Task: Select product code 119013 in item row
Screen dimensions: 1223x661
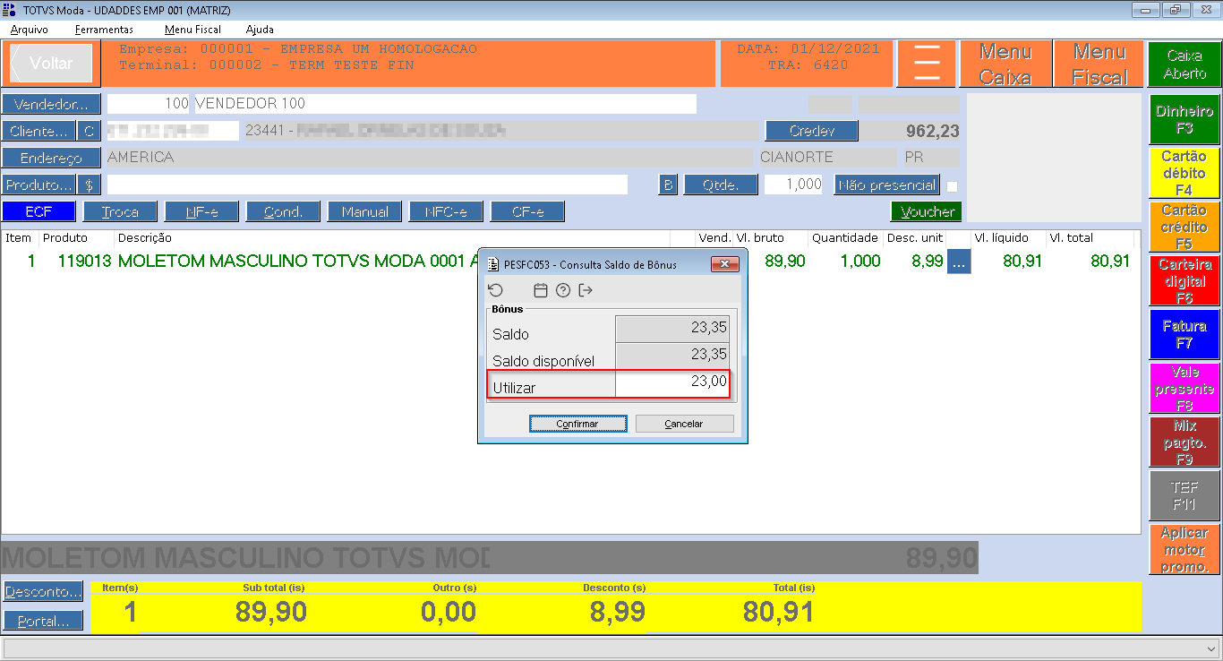Action: tap(86, 262)
